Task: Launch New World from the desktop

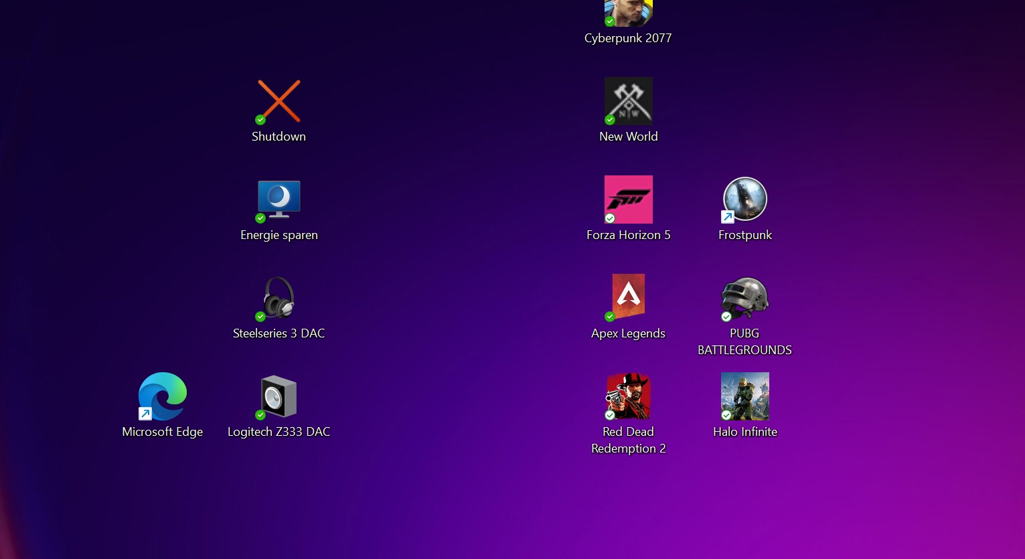Action: pyautogui.click(x=629, y=100)
